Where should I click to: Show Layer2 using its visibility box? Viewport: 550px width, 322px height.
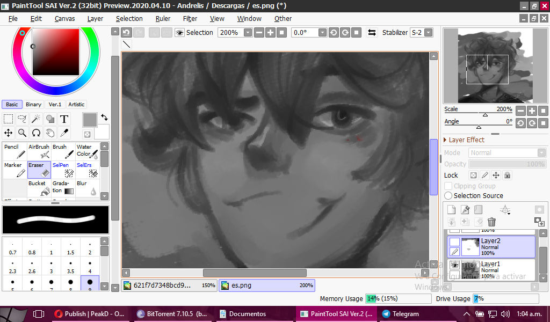pos(454,241)
